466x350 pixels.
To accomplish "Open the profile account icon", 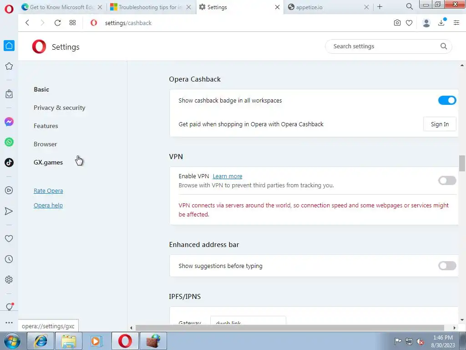I will pos(426,23).
